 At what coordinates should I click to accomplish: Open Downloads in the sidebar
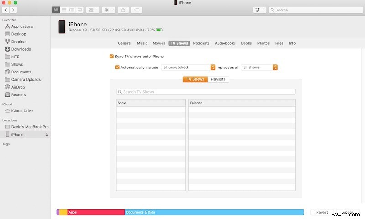[21, 49]
